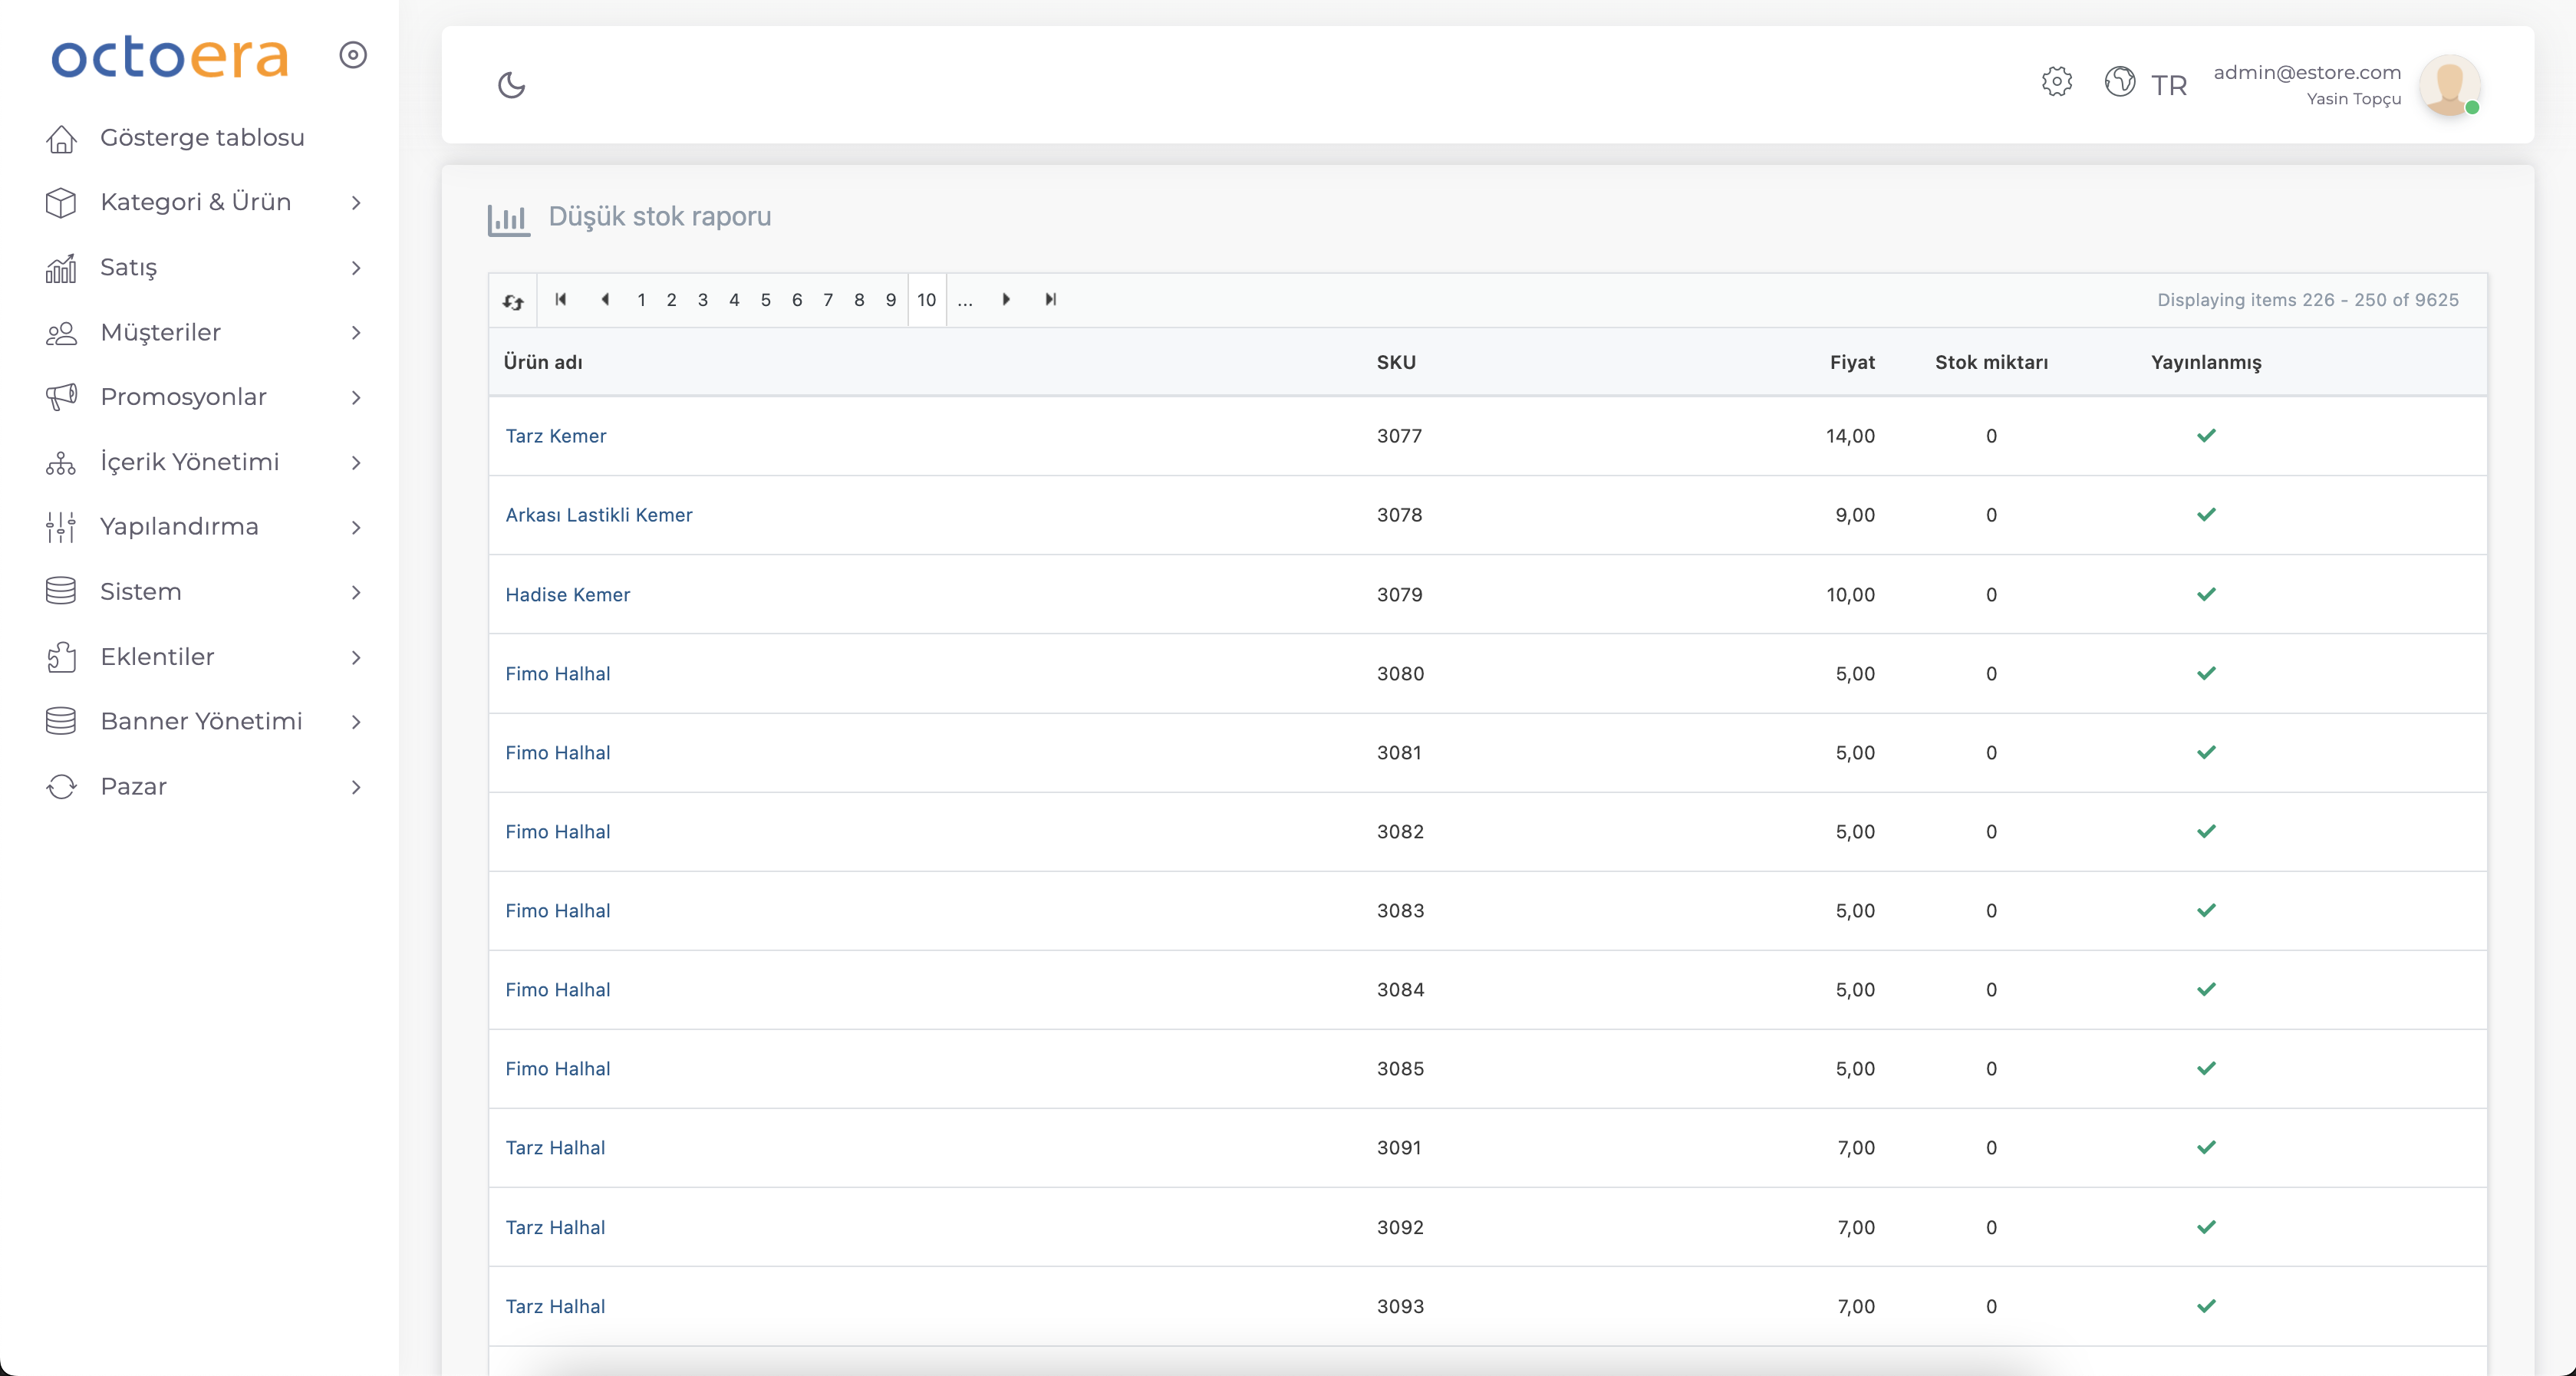Click the user avatar picture
The width and height of the screenshot is (2576, 1376).
coord(2448,84)
